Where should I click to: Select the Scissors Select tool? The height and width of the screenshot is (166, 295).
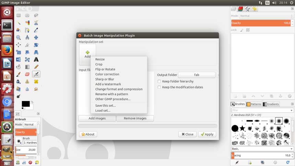pos(36,23)
